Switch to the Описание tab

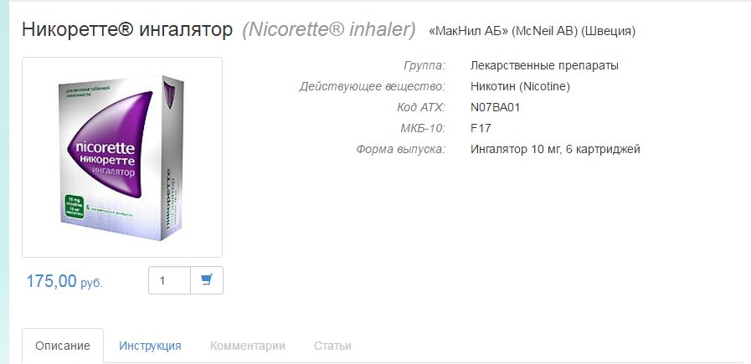[63, 346]
